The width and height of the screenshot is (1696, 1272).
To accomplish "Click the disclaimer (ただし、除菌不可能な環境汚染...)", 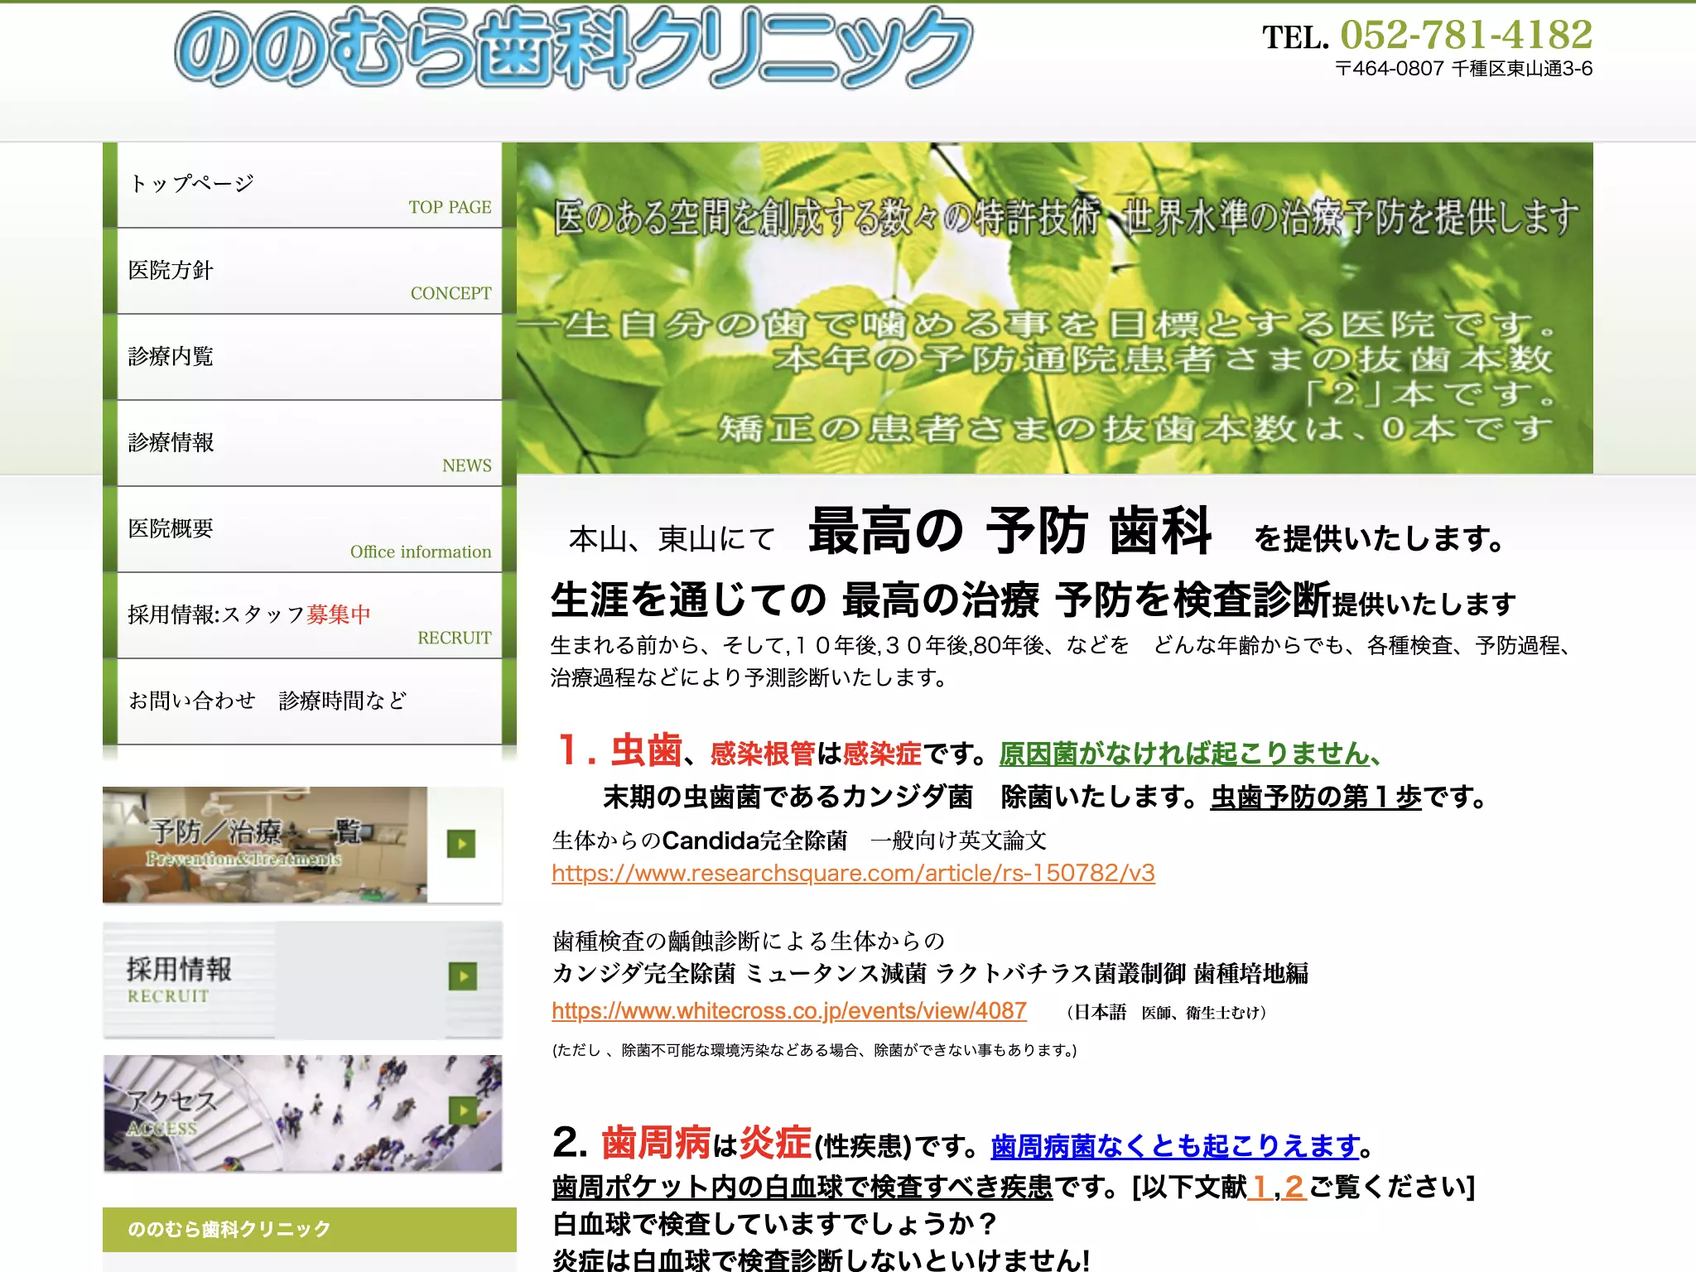I will point(814,1050).
